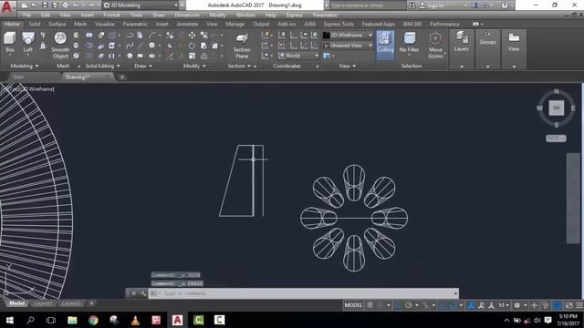Toggle Ortho mode in status bar
The width and height of the screenshot is (584, 328).
coord(398,305)
